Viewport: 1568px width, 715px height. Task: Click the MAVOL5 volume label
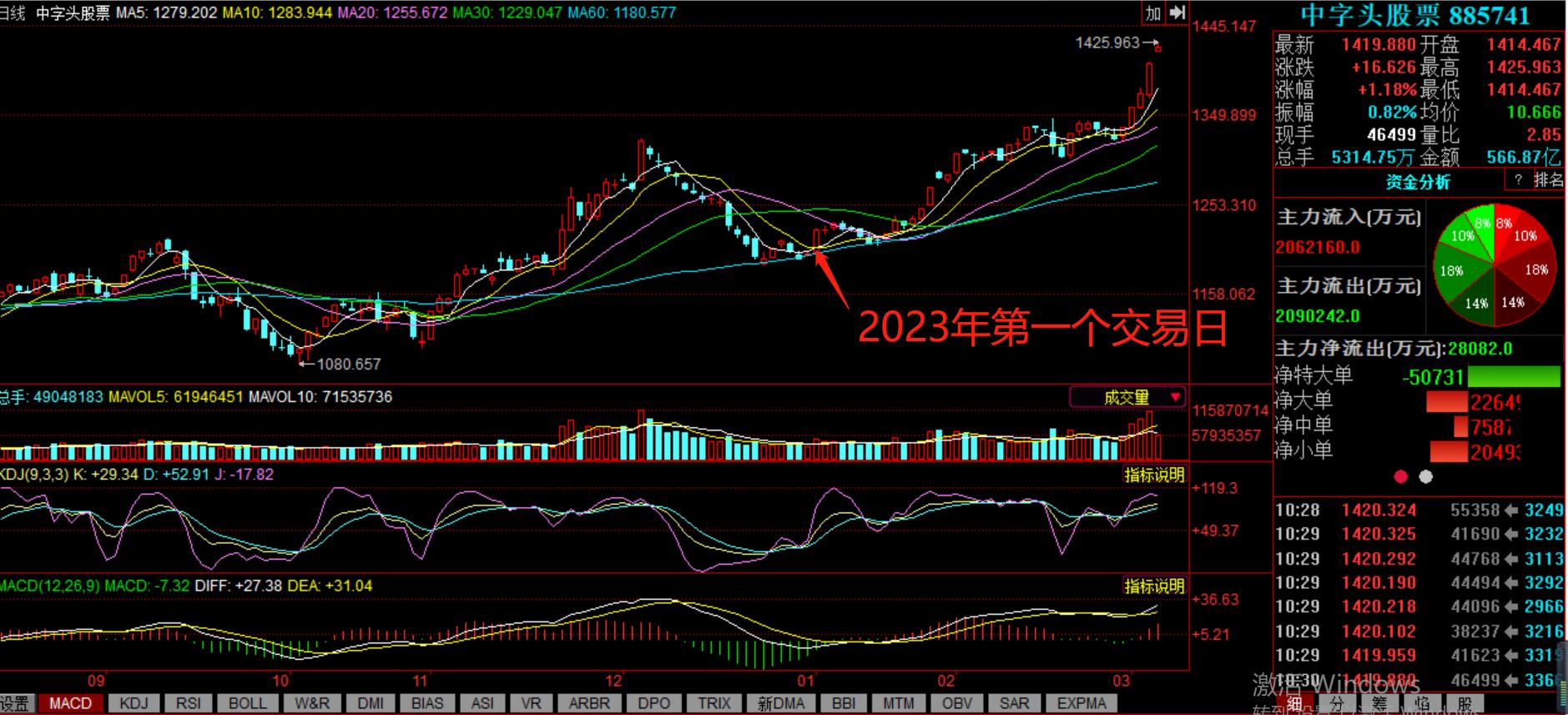click(x=175, y=397)
